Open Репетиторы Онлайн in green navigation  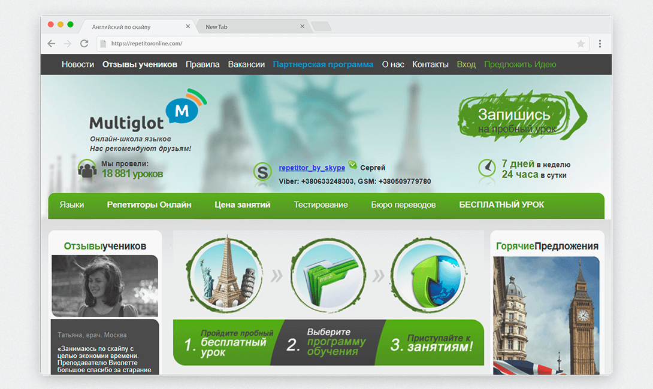point(149,205)
